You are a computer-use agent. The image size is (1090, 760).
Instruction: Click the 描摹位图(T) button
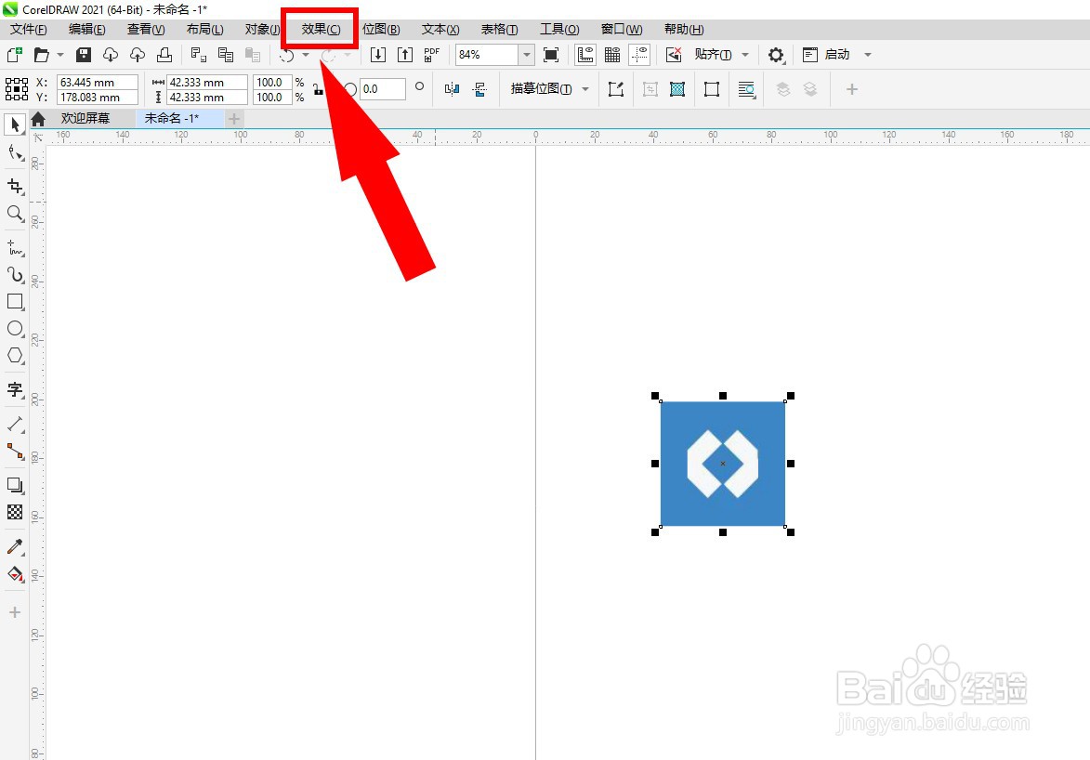(x=542, y=89)
